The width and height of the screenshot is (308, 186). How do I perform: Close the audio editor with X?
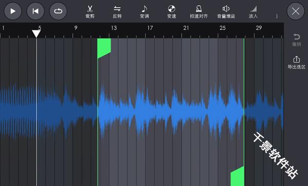click(296, 11)
